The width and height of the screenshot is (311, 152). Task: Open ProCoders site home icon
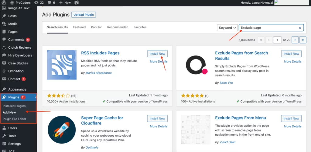pos(12,2)
